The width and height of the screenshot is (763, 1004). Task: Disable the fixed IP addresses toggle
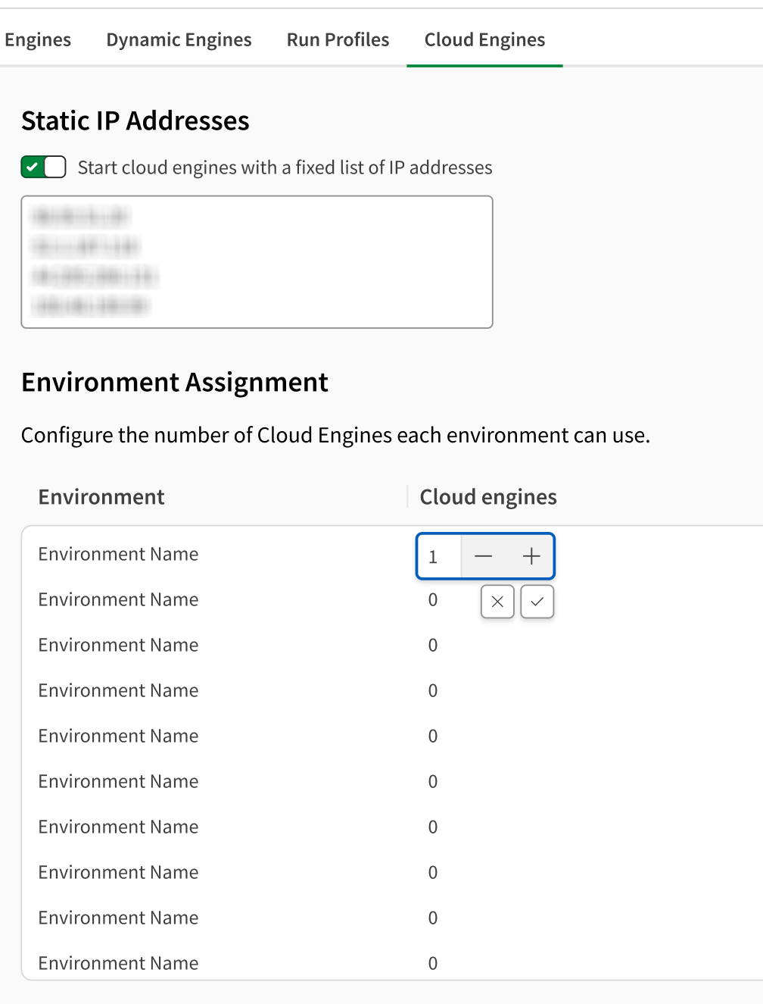[x=43, y=167]
